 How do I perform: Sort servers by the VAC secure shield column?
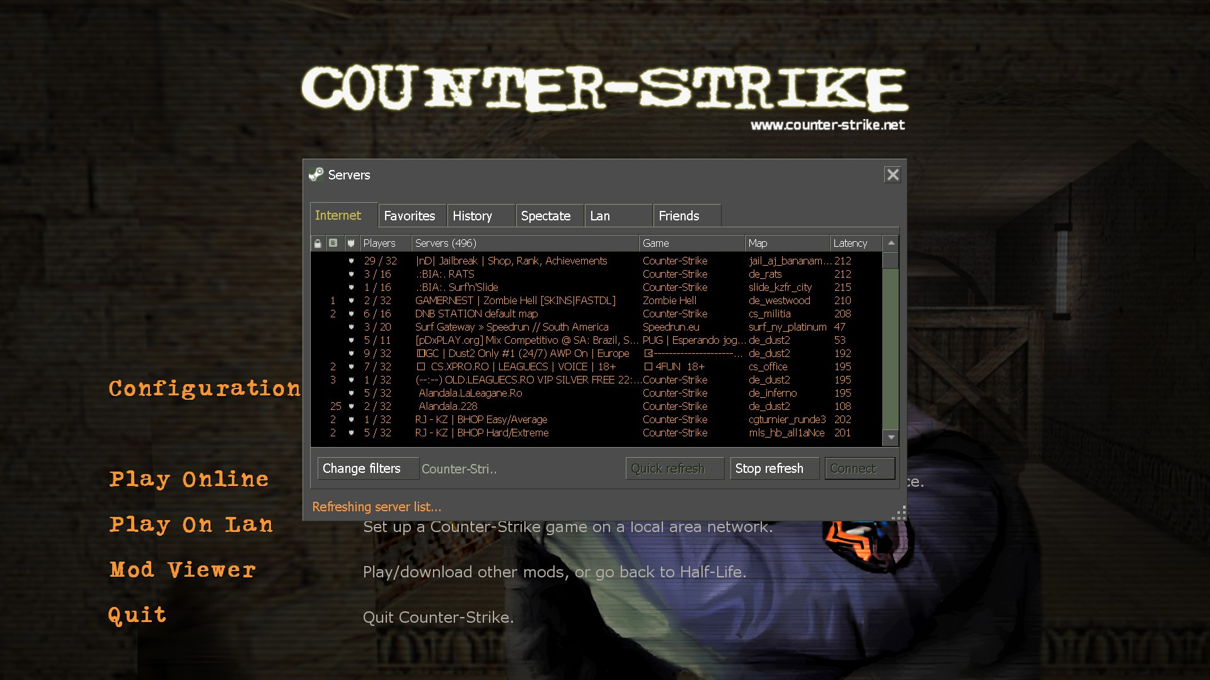click(350, 243)
